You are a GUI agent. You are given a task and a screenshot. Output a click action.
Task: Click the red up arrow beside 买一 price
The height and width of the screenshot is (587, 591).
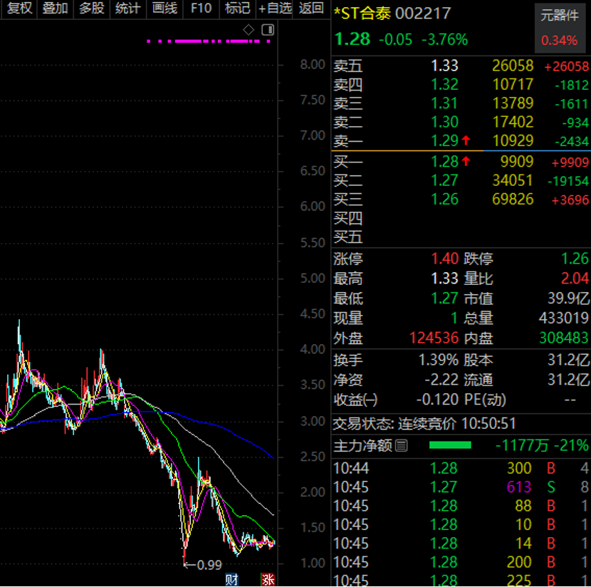(466, 161)
